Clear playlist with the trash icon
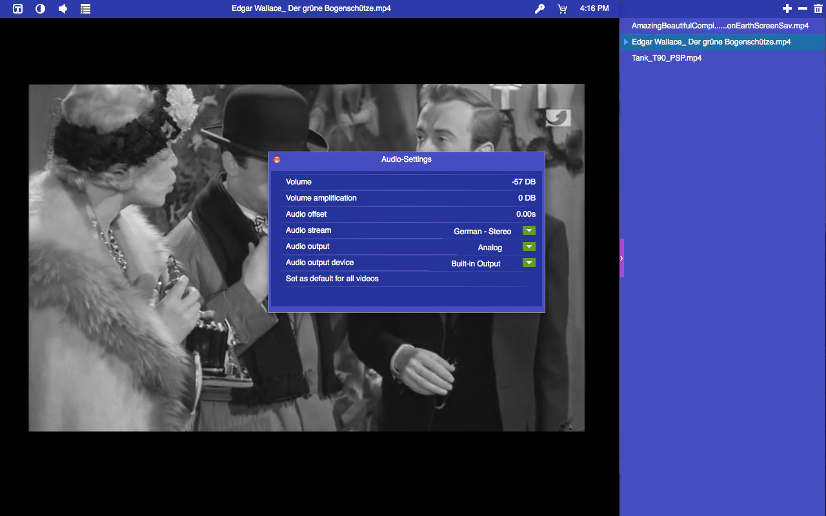The image size is (826, 516). pos(818,8)
